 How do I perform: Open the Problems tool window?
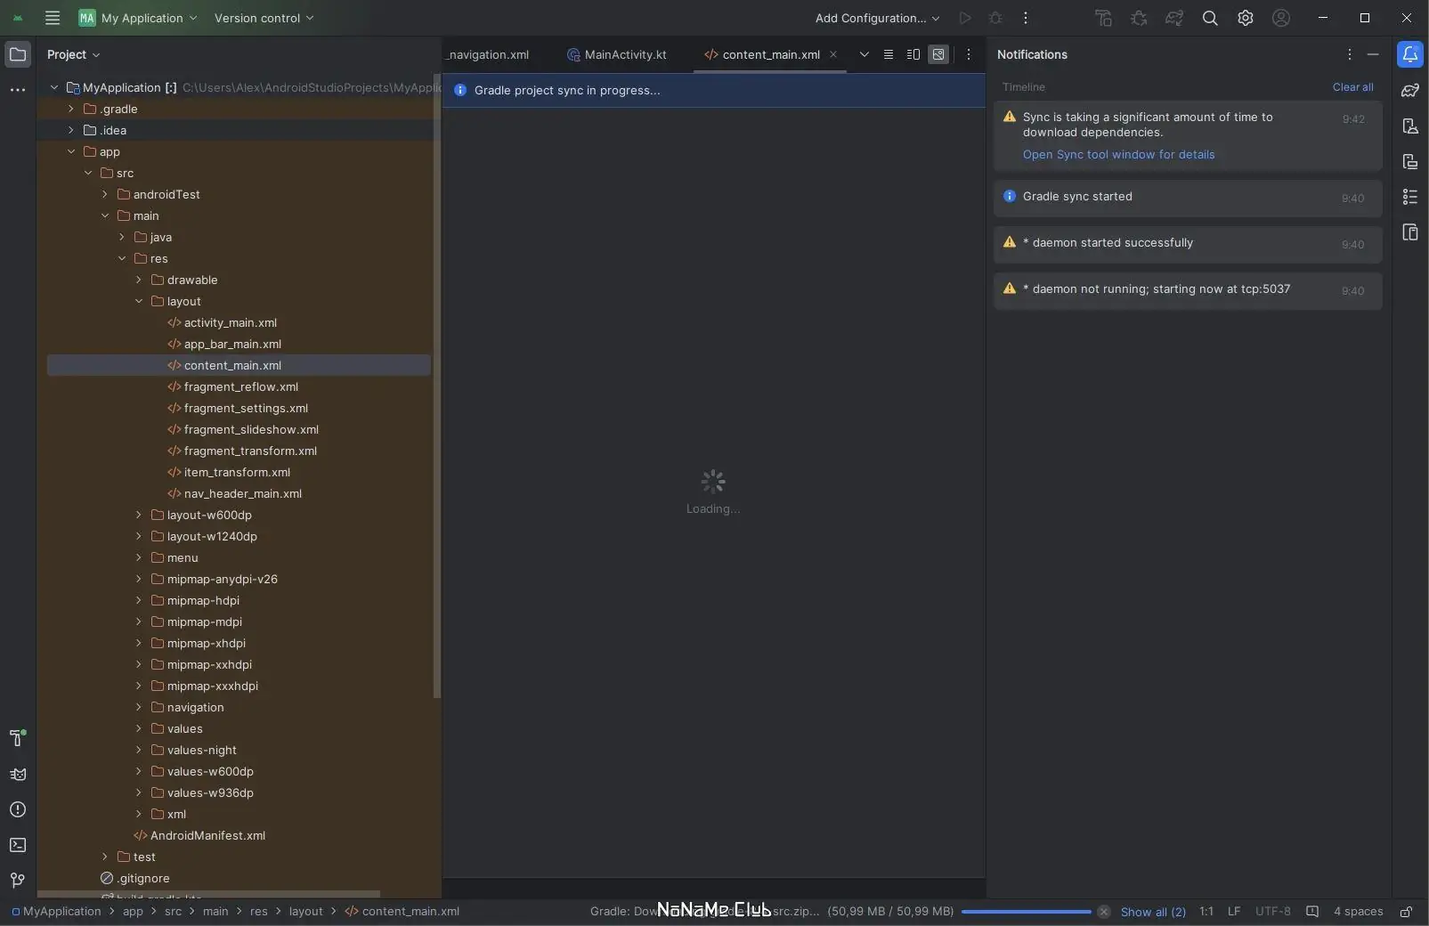18,810
